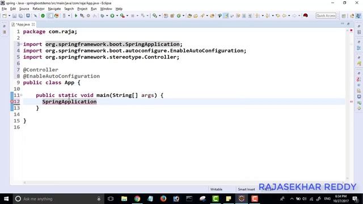The width and height of the screenshot is (363, 204).
Task: Close the App.java editor tab
Action: pos(33,24)
